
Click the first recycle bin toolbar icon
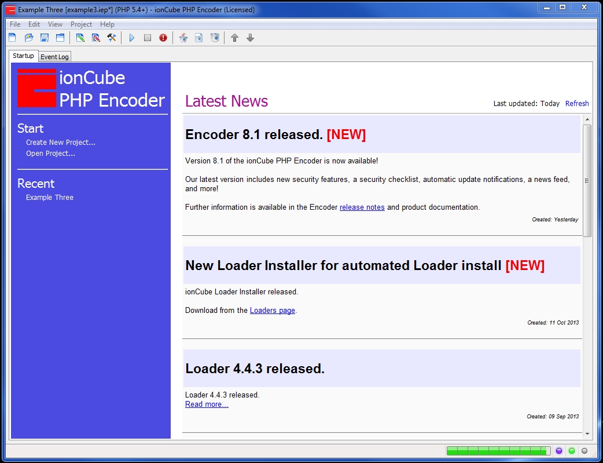[183, 38]
